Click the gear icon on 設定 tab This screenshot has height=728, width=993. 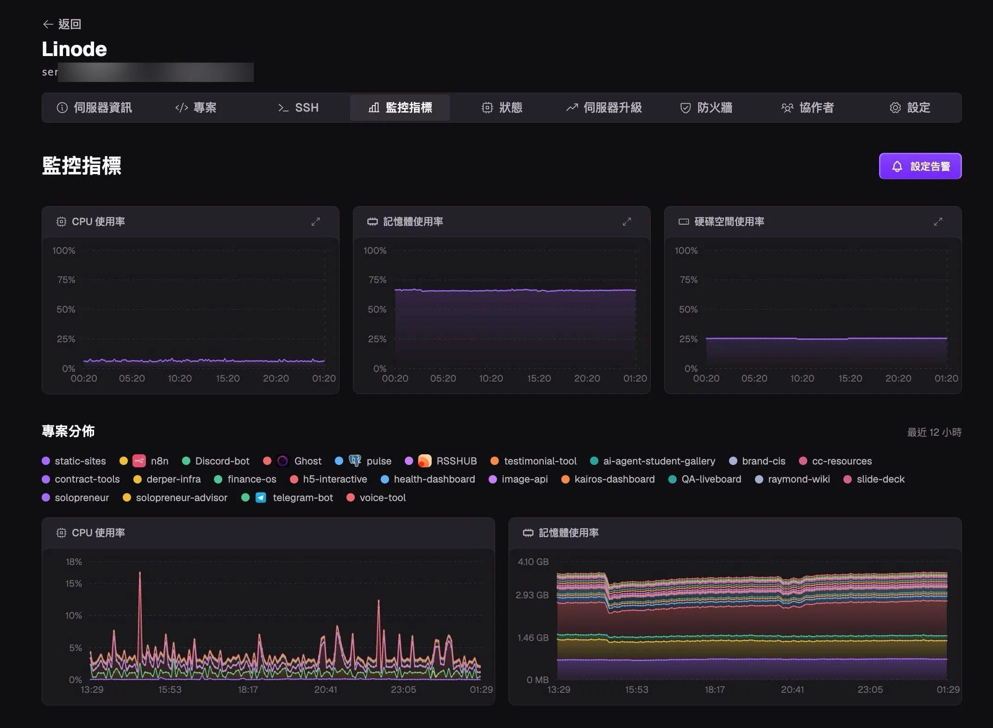pyautogui.click(x=895, y=107)
